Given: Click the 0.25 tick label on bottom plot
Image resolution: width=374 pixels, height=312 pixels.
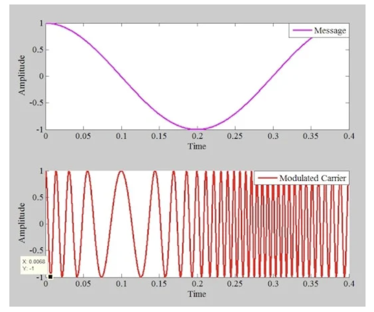Looking at the screenshot, I should (x=235, y=284).
